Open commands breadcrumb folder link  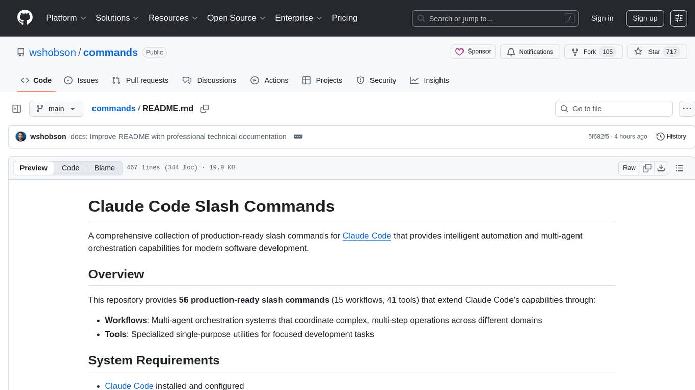click(x=113, y=108)
